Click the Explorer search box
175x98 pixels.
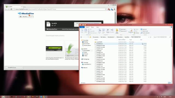coord(162,37)
